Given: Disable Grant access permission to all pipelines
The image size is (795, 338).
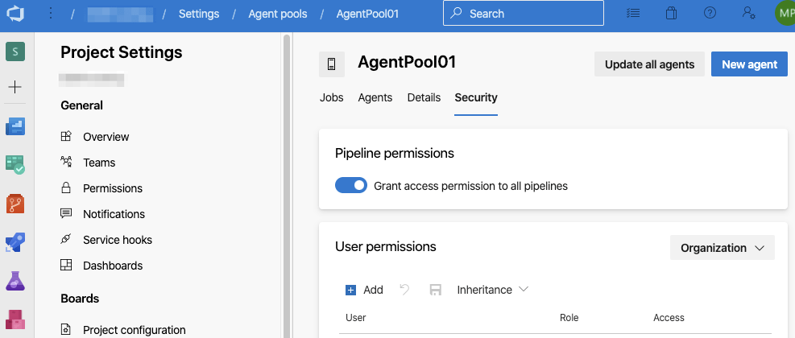Looking at the screenshot, I should [350, 186].
